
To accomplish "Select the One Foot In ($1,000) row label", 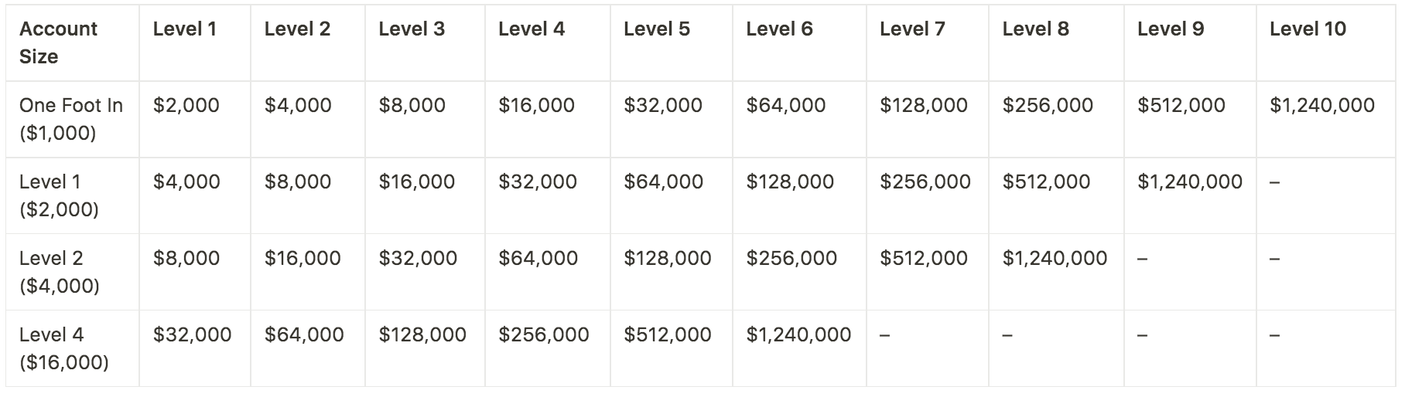I will point(71,119).
